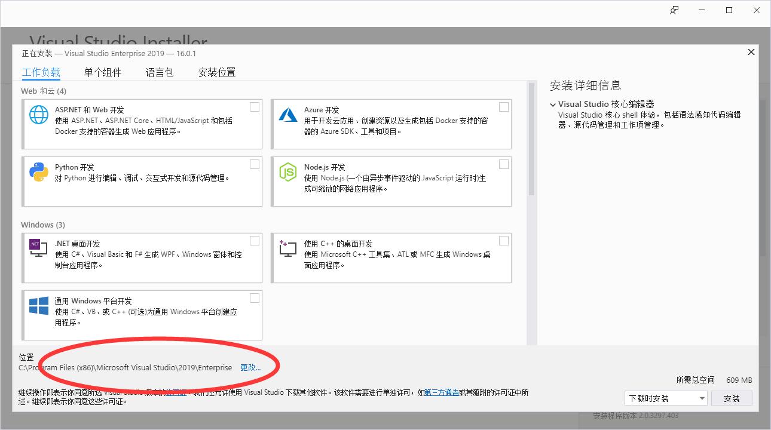The width and height of the screenshot is (771, 430).
Task: Click the Windows (3) heading
Action: click(43, 225)
